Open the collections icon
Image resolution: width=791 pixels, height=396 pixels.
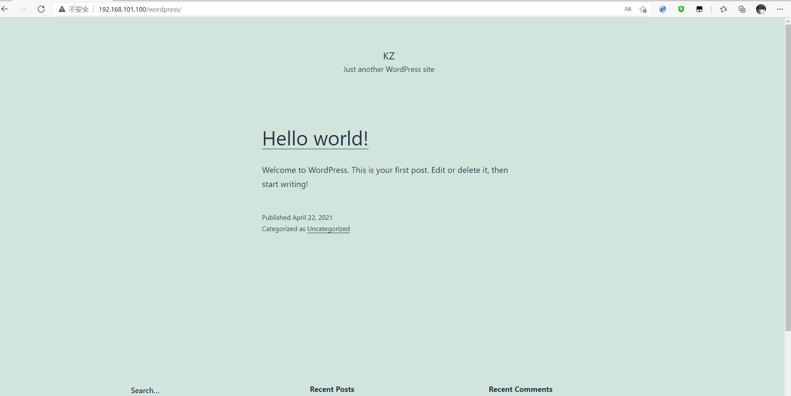(742, 9)
